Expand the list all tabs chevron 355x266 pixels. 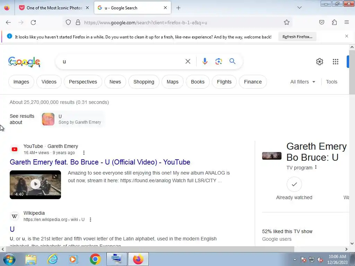(299, 8)
